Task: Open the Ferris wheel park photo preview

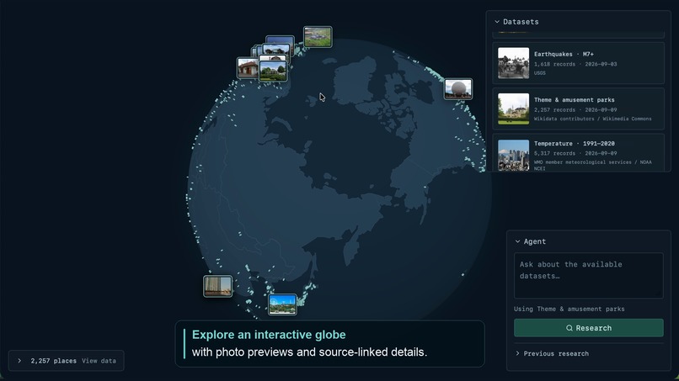Action: coord(282,304)
